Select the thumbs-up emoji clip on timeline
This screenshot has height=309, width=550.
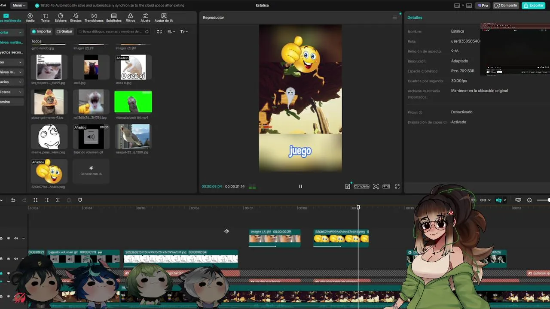tap(341, 238)
